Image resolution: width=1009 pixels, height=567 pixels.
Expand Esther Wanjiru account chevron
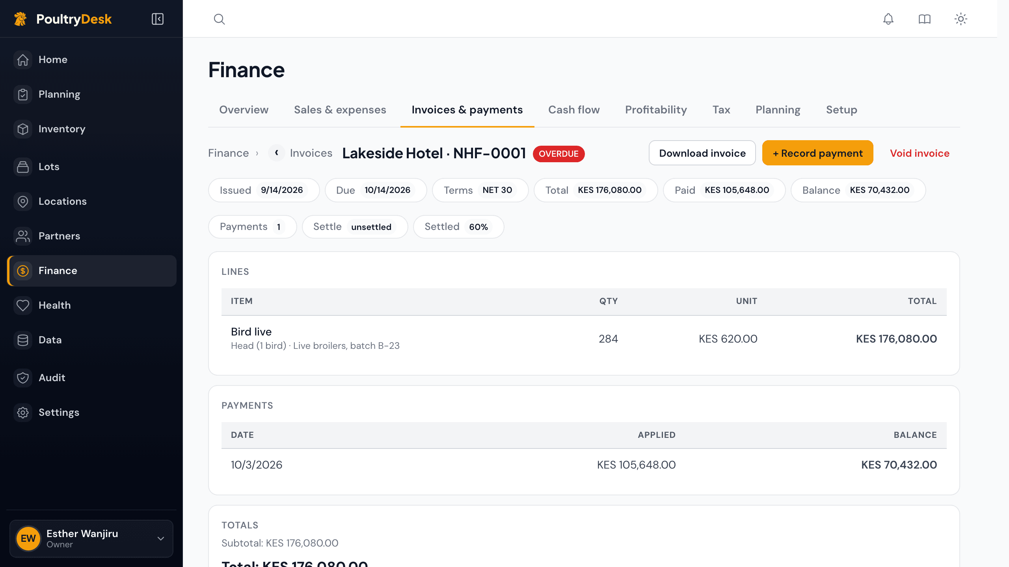point(161,538)
